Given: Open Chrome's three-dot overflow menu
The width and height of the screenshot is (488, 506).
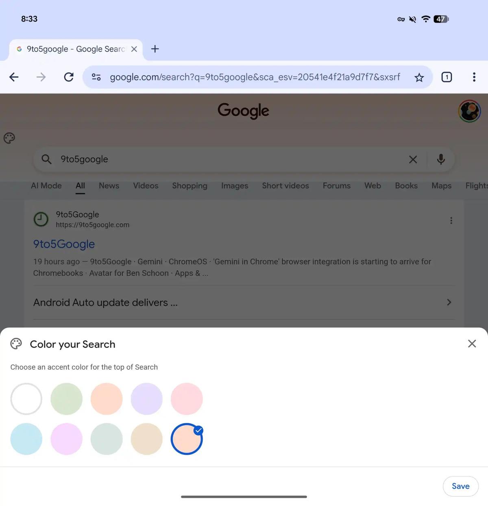Looking at the screenshot, I should (x=474, y=77).
